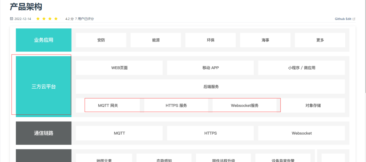Click the 地图元素 box
366x162 pixels.
(104, 158)
